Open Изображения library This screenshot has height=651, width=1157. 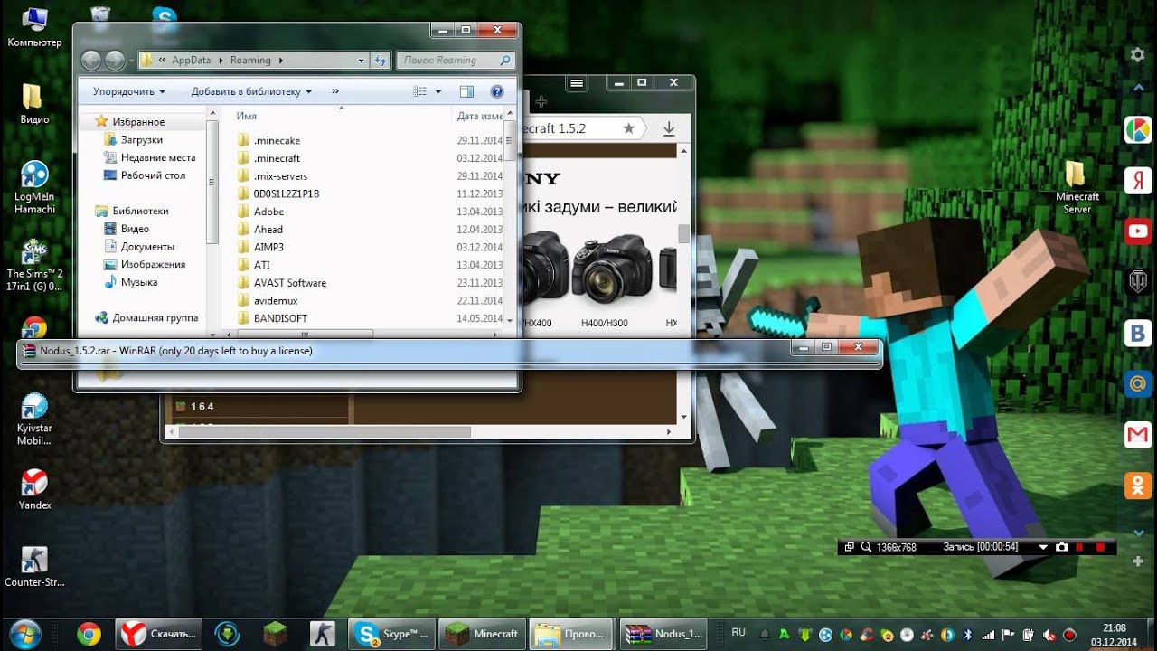coord(153,264)
